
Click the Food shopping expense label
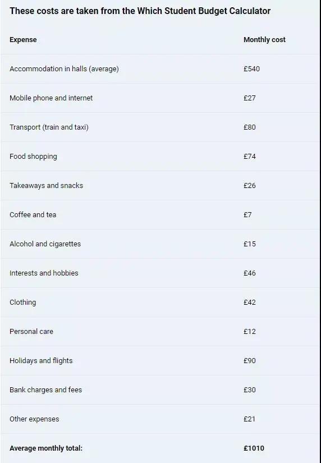coord(33,157)
